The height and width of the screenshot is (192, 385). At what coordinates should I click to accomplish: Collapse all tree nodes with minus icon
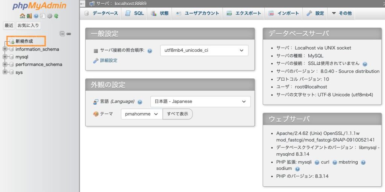click(62, 34)
